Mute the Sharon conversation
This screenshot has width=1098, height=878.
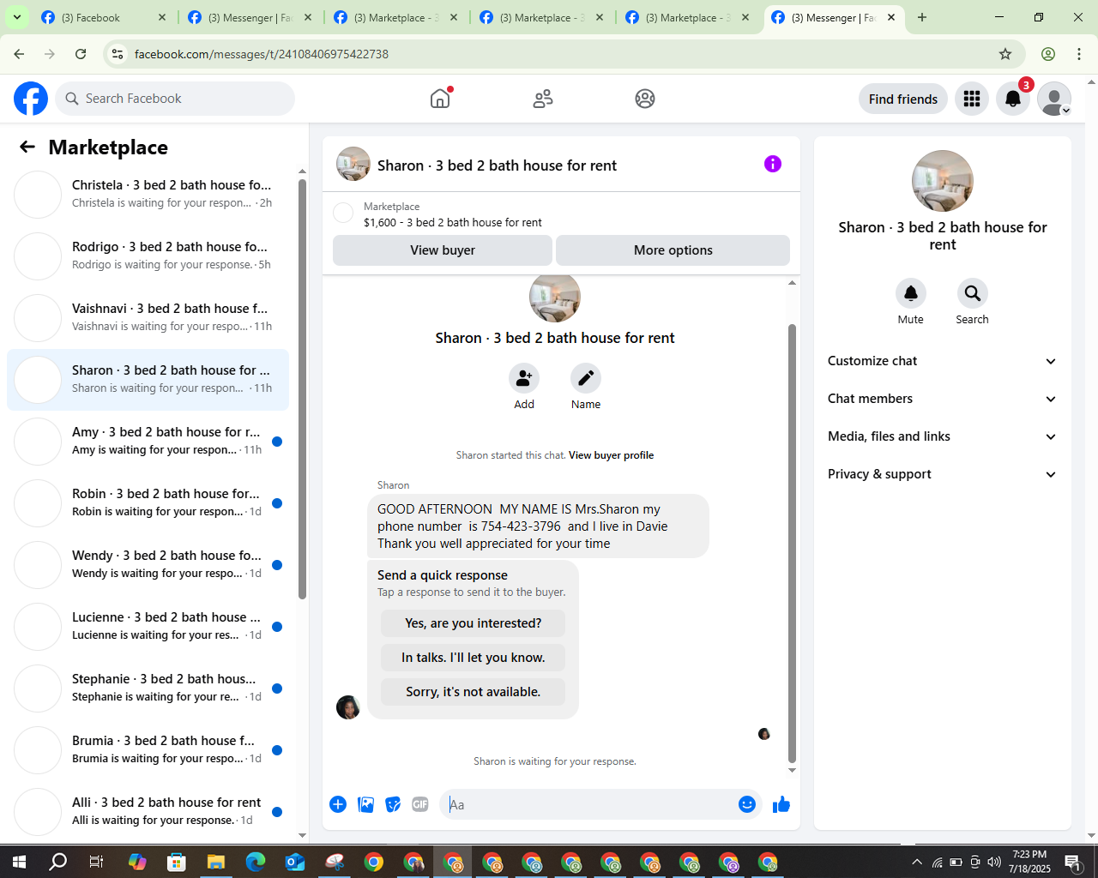click(911, 293)
